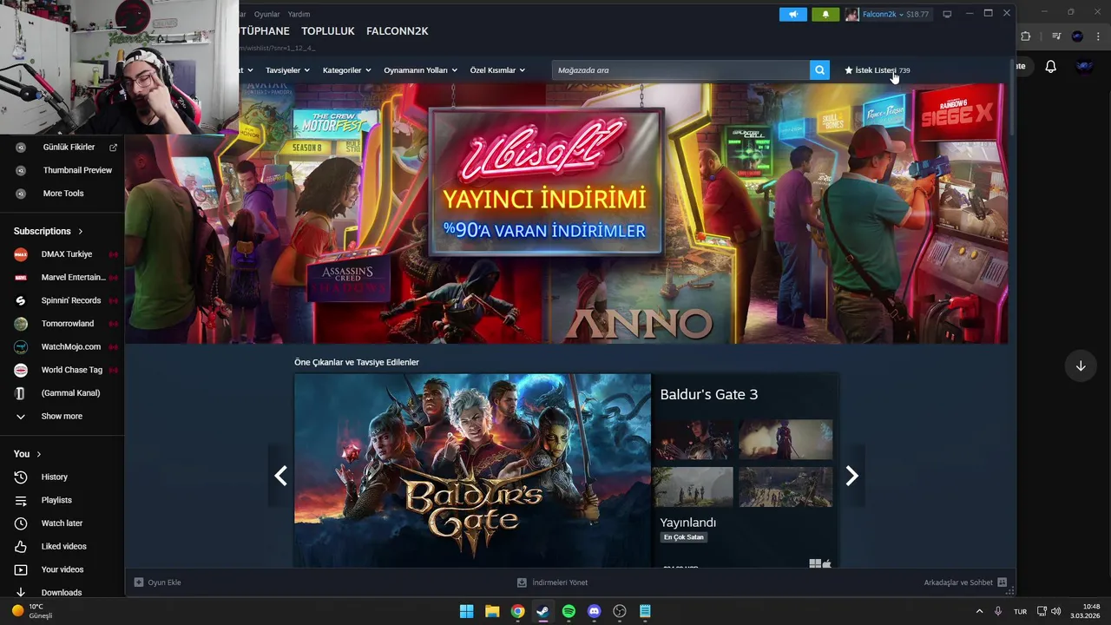Open Your videos in the YouTube sidebar
The width and height of the screenshot is (1111, 625).
click(x=62, y=569)
